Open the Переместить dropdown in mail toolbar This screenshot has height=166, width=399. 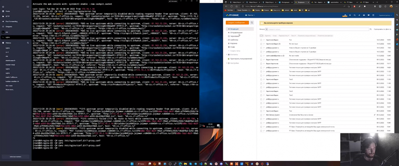tap(284, 36)
